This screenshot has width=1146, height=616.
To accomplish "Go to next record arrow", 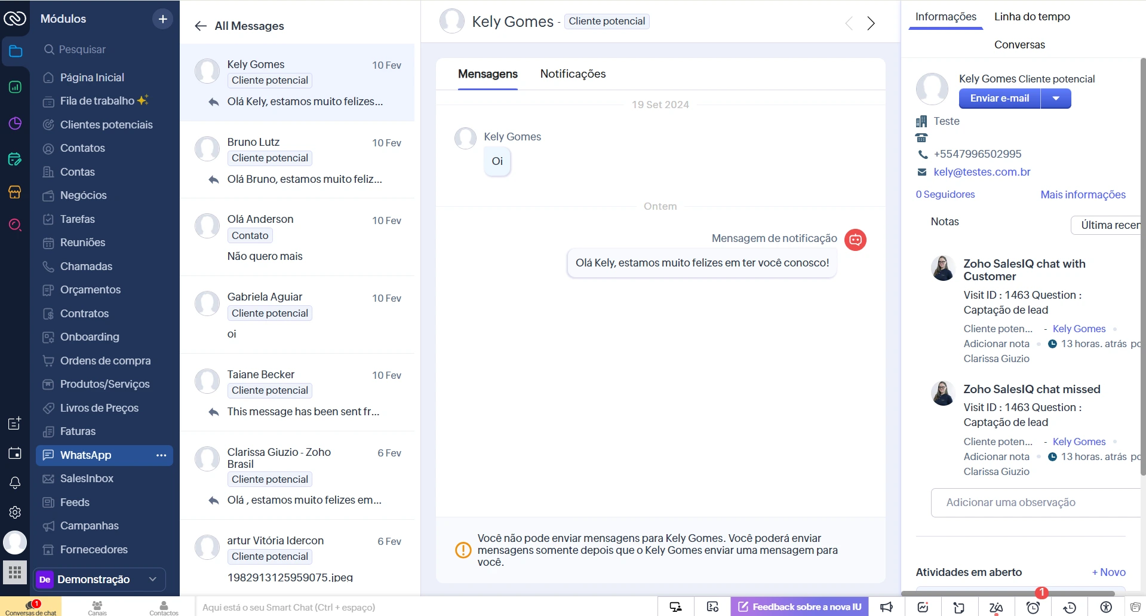I will 871,23.
